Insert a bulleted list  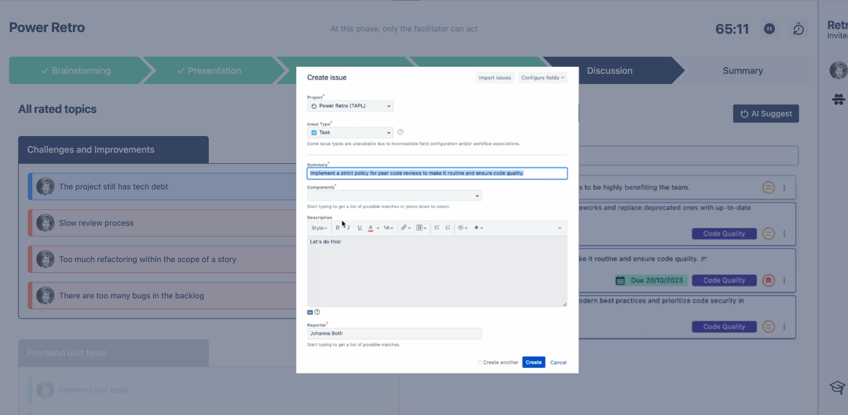[x=437, y=228]
